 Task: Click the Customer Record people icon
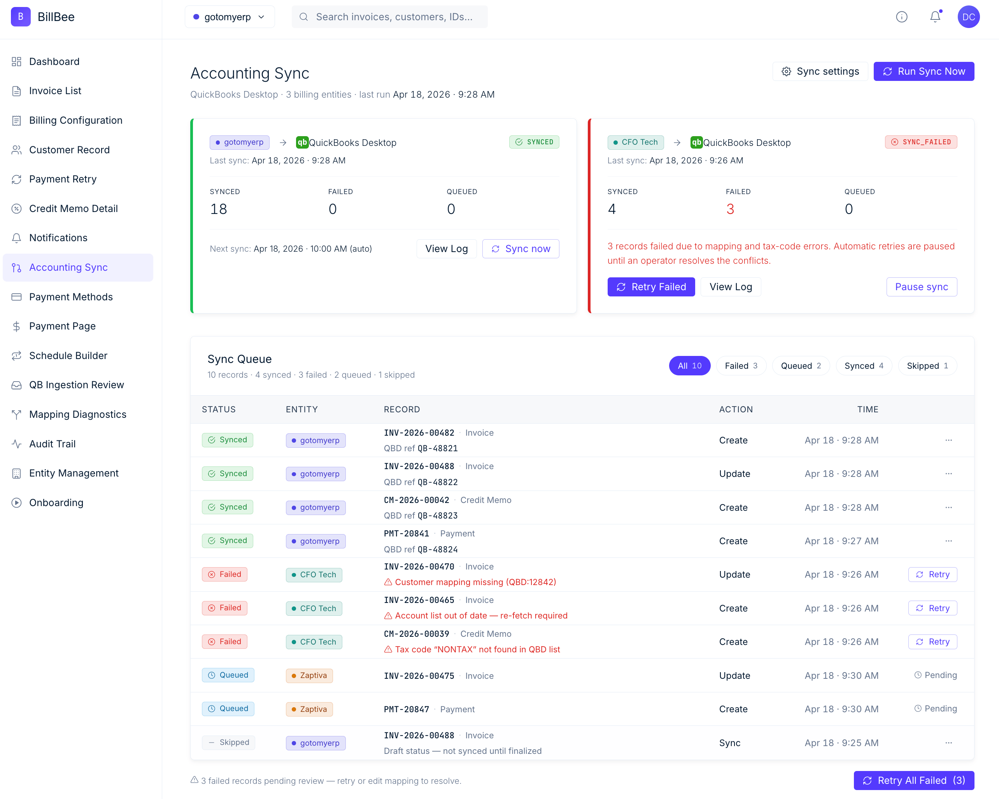pos(17,150)
